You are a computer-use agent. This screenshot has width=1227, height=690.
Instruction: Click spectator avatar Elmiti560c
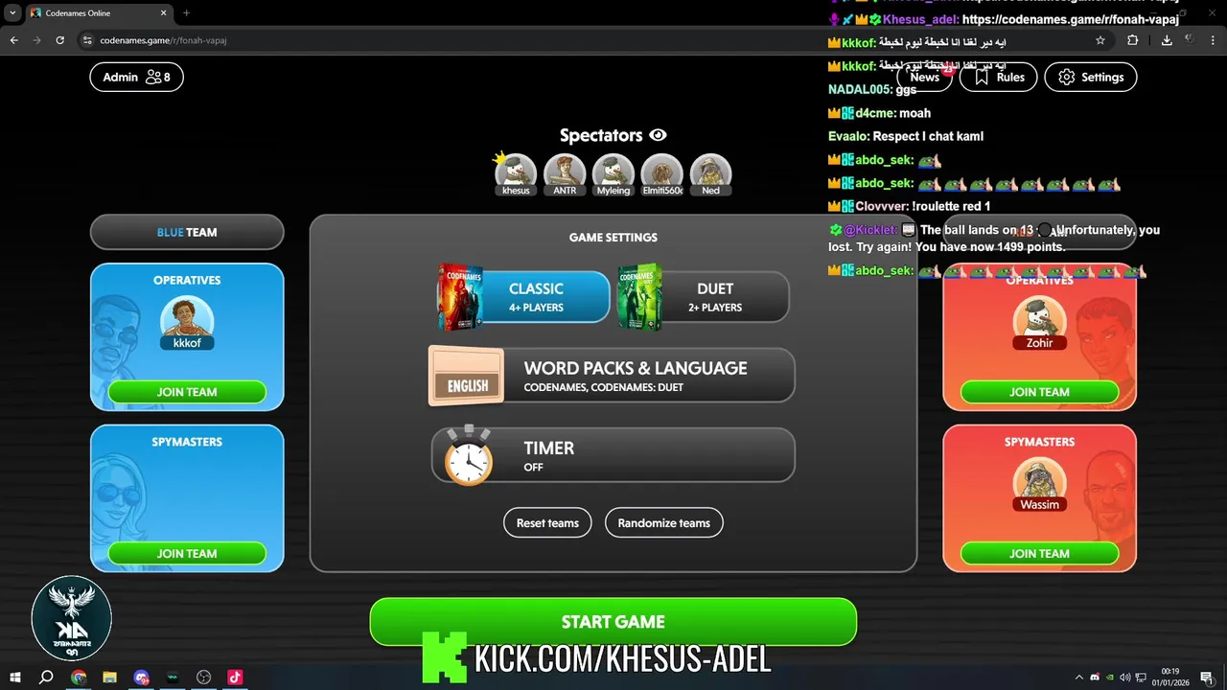pyautogui.click(x=662, y=174)
